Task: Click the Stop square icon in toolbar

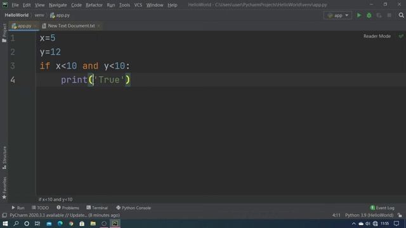Action: click(389, 15)
